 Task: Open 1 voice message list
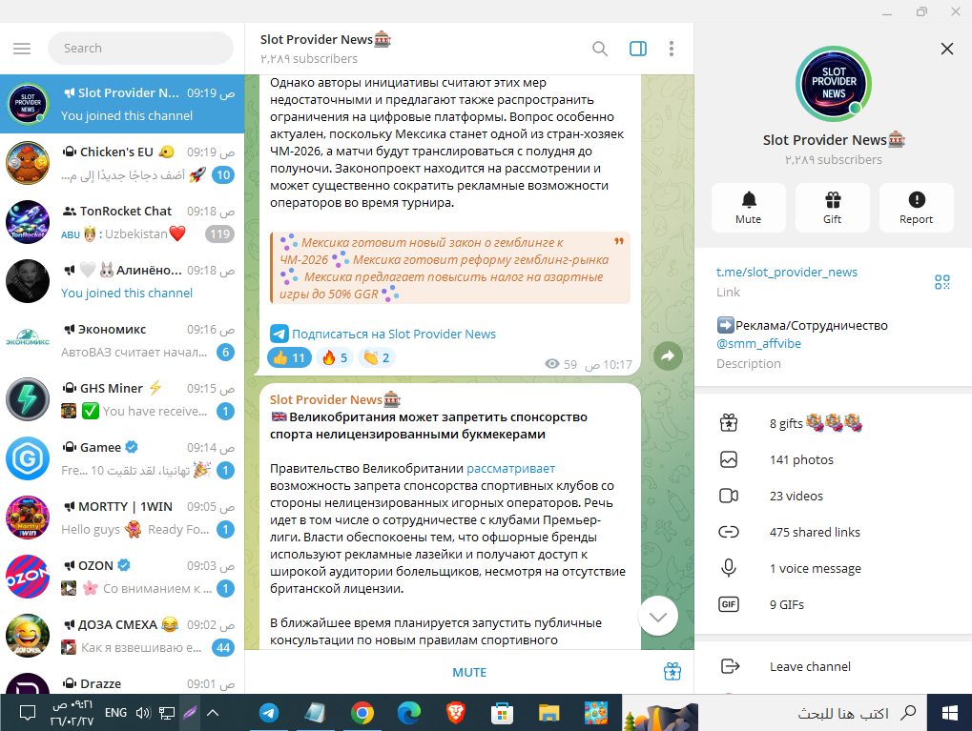click(x=833, y=568)
